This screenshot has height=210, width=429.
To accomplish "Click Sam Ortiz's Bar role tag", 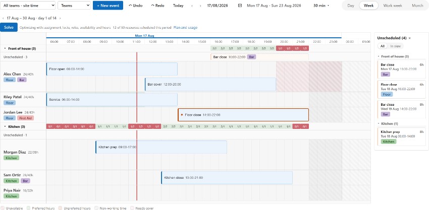I will click(25, 181).
